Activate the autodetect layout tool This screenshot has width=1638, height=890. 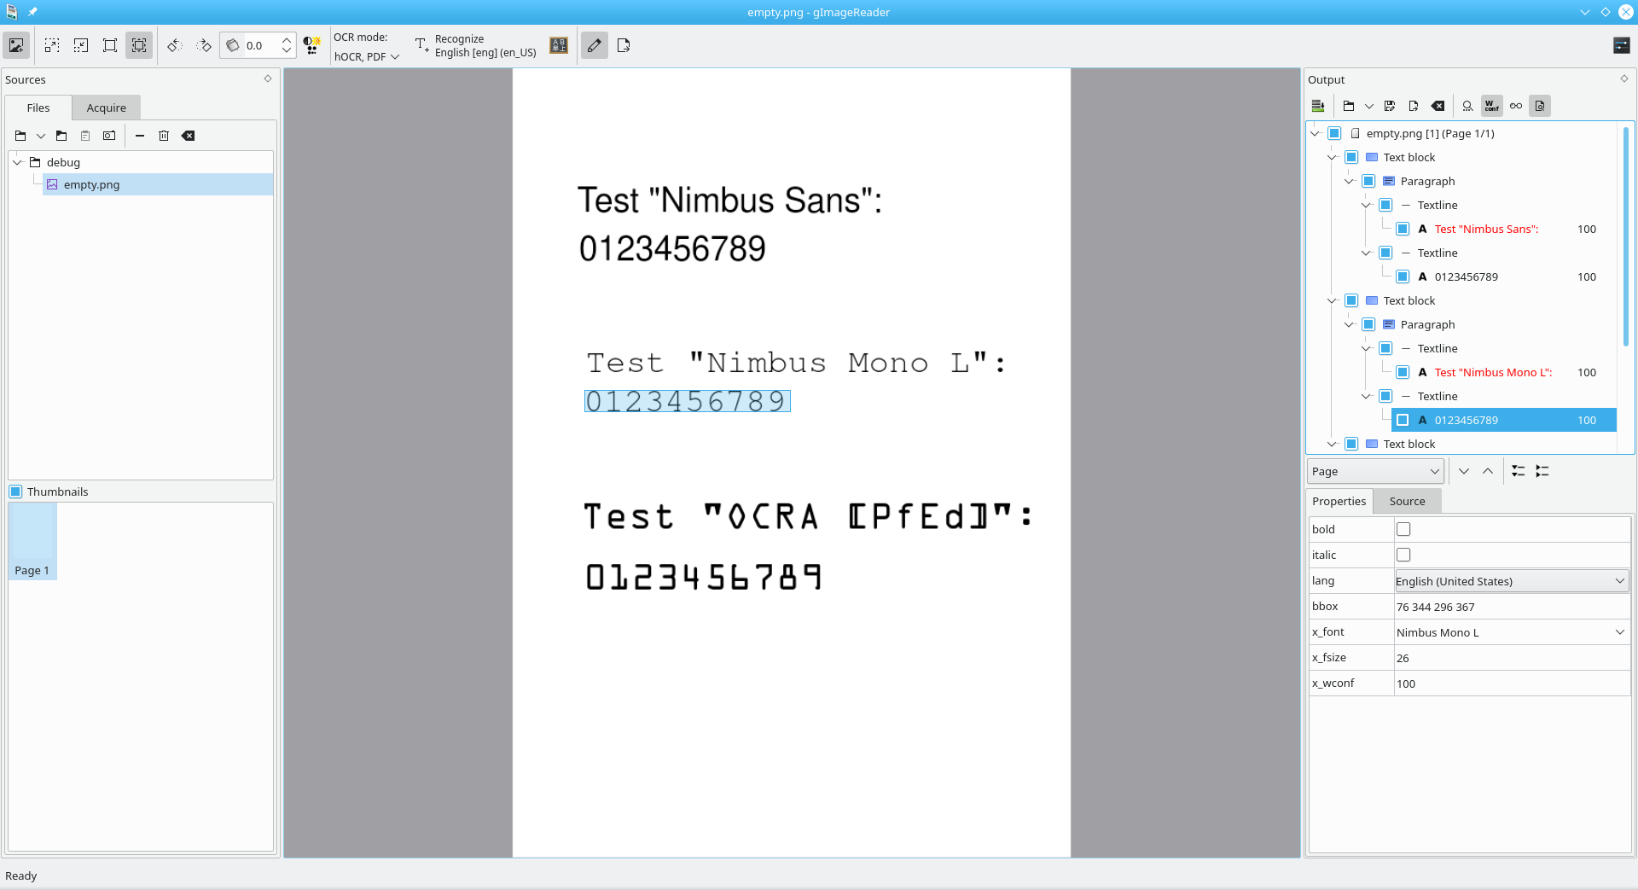138,45
